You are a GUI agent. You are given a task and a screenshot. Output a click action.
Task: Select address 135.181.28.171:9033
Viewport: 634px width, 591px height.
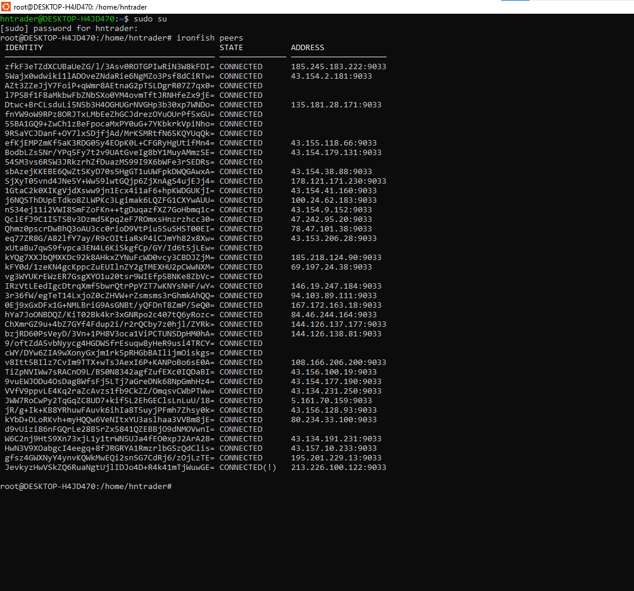[336, 105]
